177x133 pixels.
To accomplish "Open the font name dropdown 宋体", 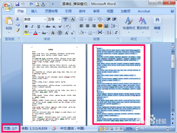I will [35, 19].
